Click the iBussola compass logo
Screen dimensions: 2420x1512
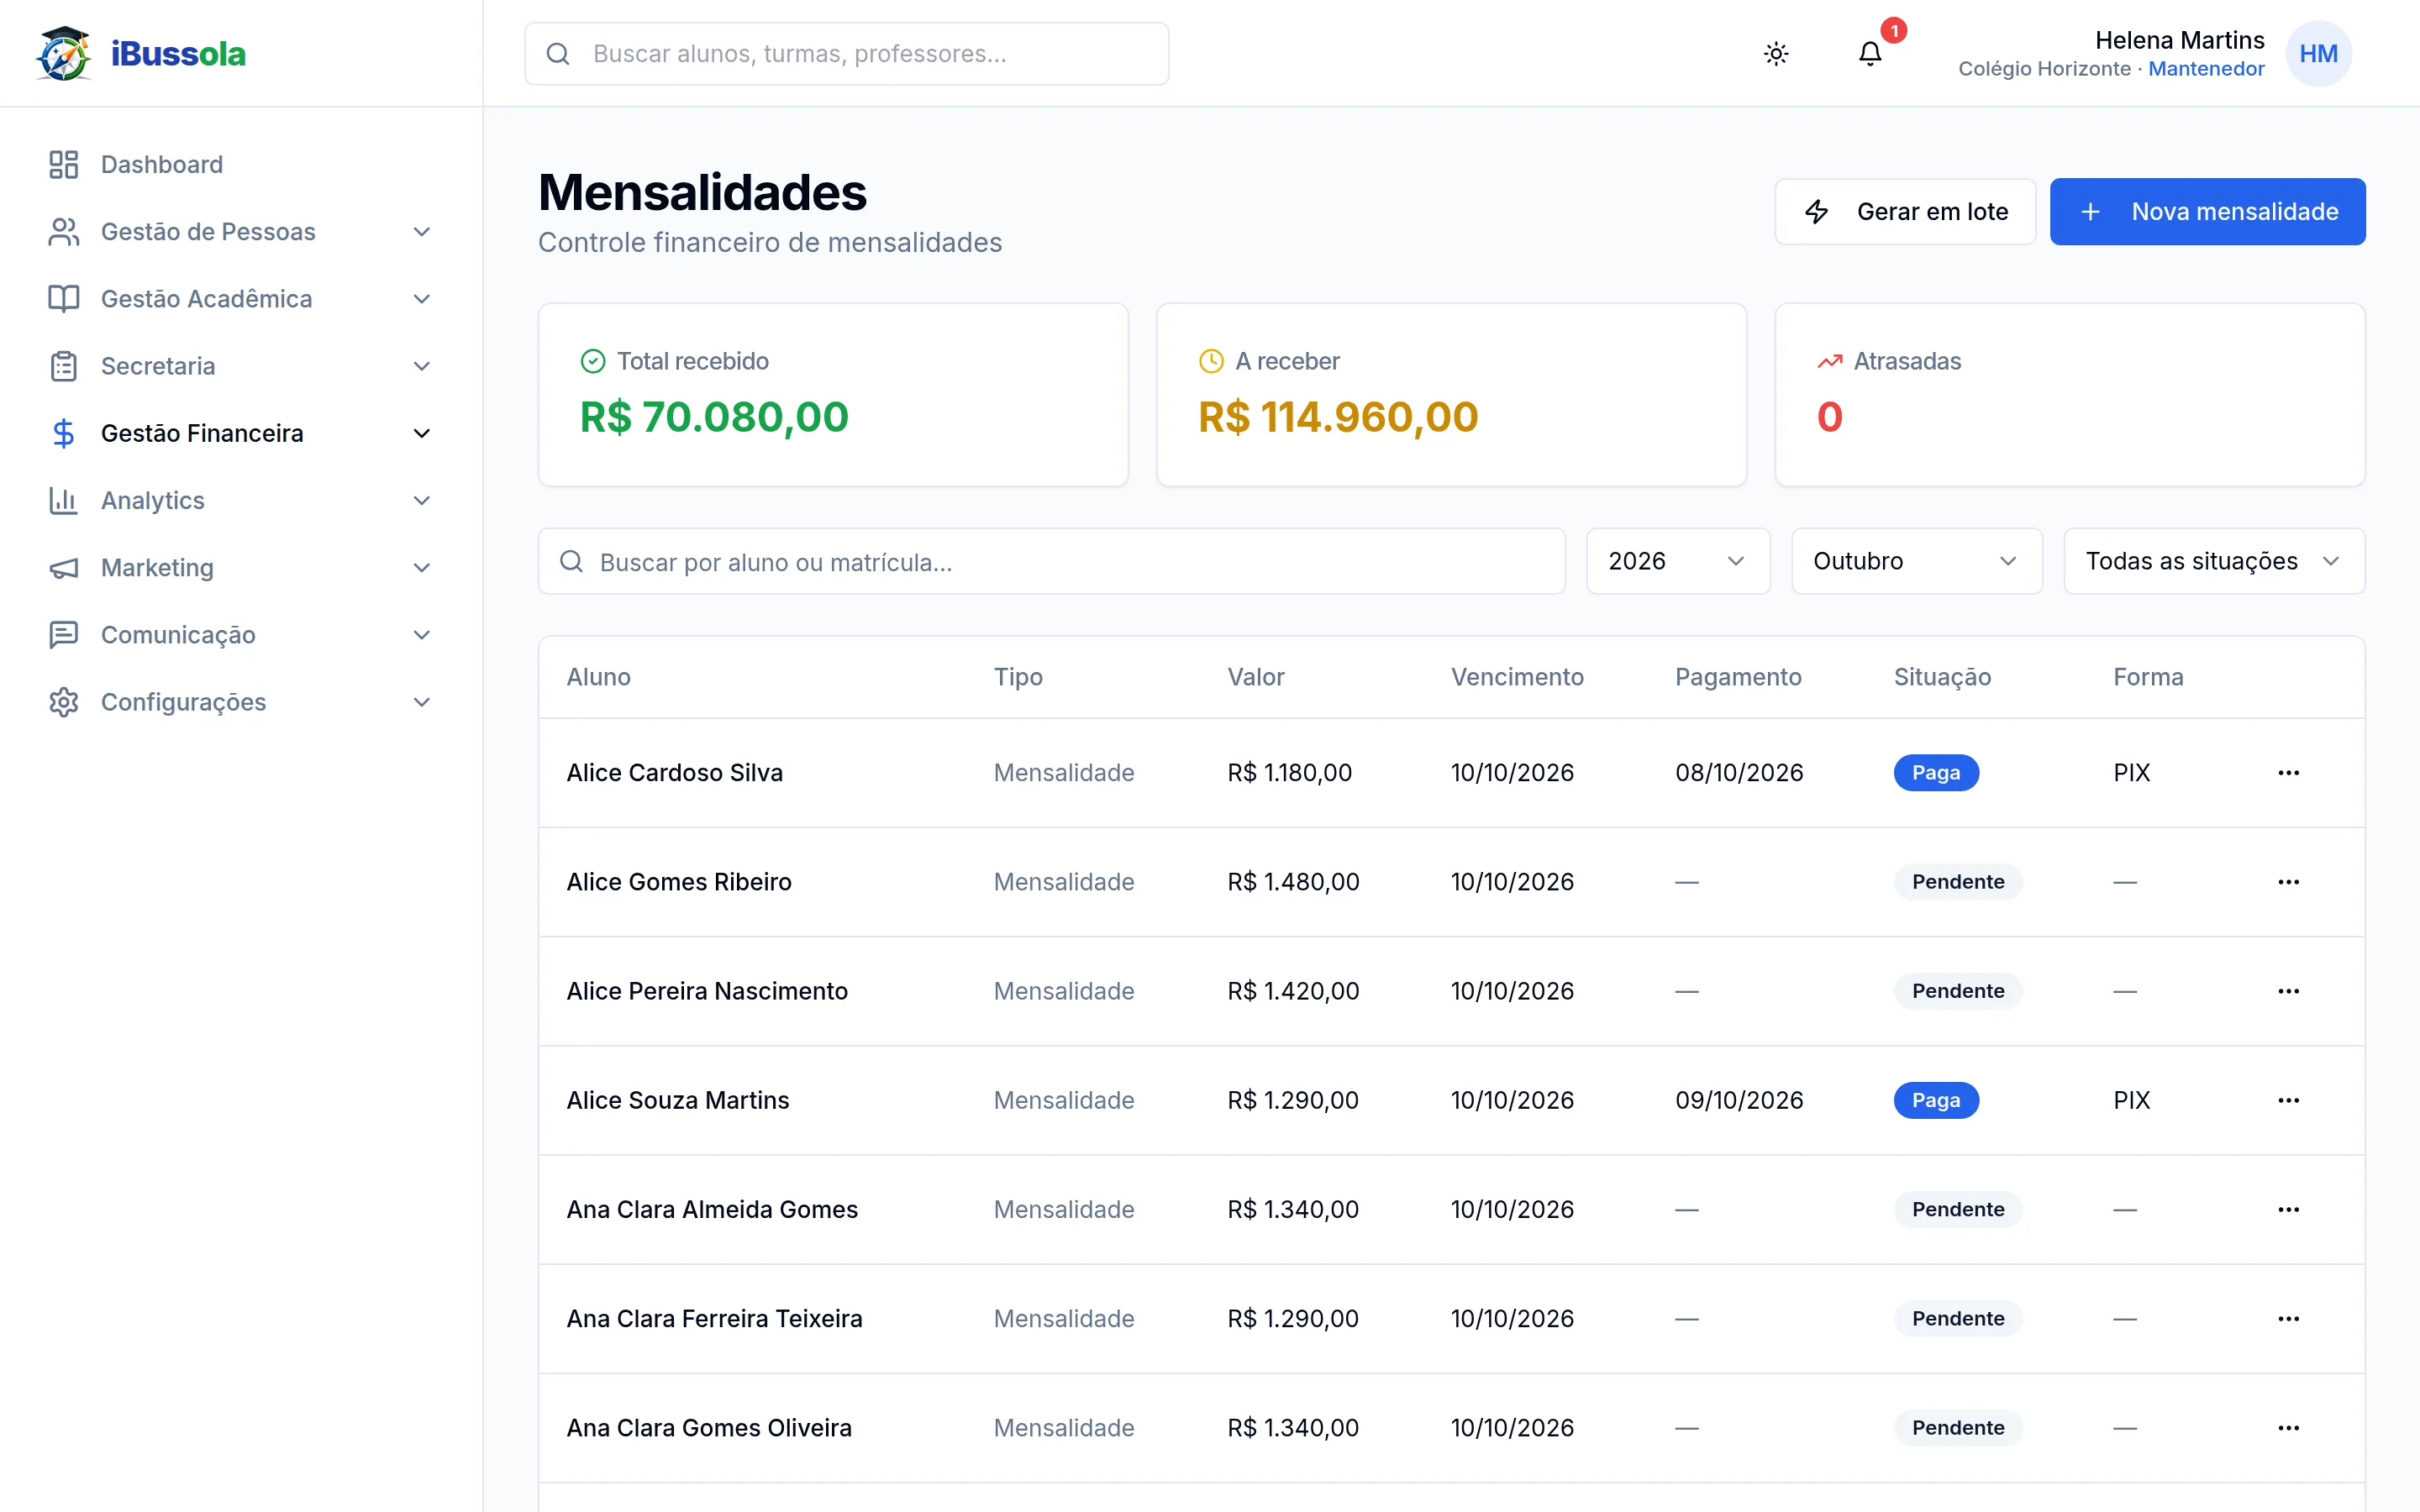(x=64, y=54)
